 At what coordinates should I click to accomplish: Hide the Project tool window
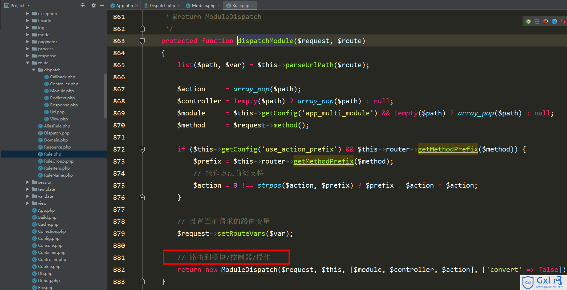102,5
